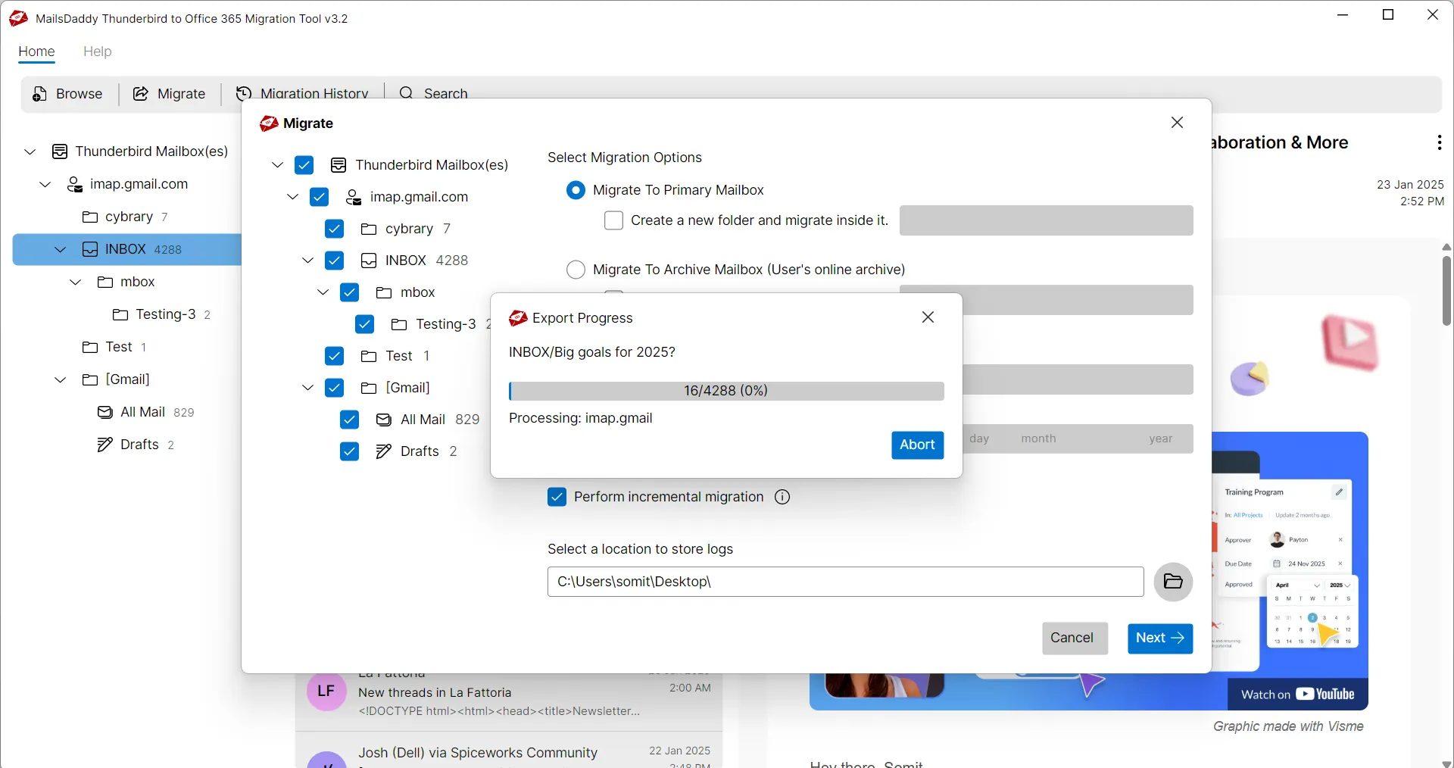This screenshot has height=768, width=1454.
Task: Collapse the mbox folder tree
Action: (x=322, y=292)
